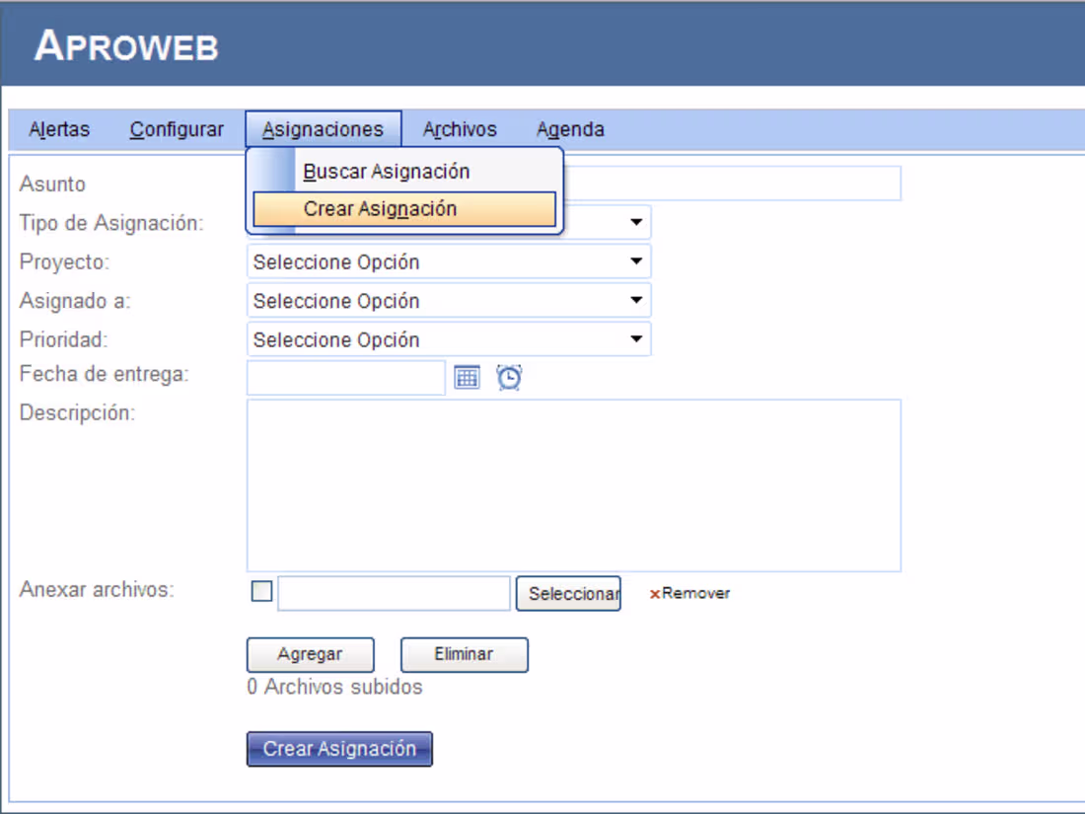Click the Eliminar button
The height and width of the screenshot is (814, 1085).
(x=464, y=654)
